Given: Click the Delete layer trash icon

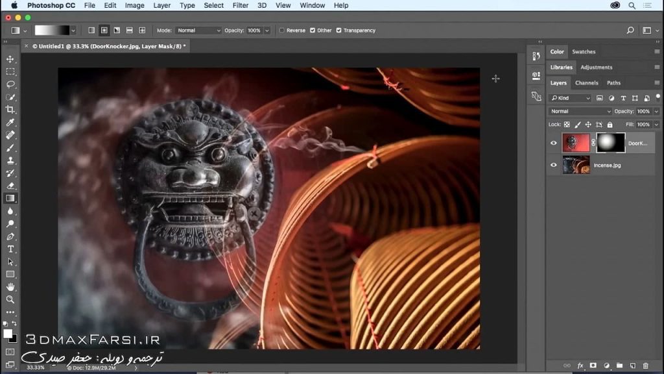Looking at the screenshot, I should pos(646,366).
